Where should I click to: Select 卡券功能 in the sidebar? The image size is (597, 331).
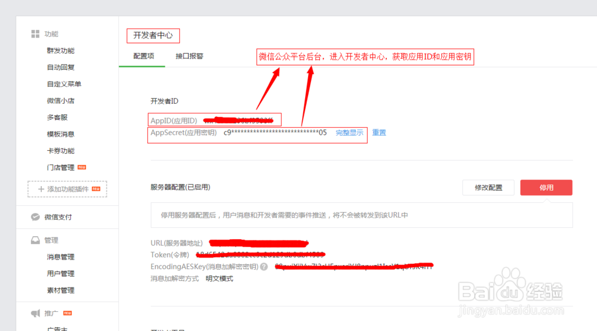(x=60, y=151)
